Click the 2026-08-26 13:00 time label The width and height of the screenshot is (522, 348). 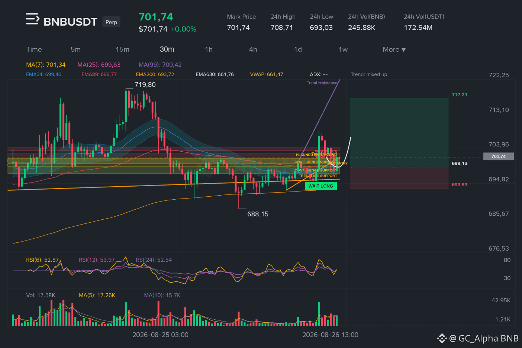(x=330, y=335)
